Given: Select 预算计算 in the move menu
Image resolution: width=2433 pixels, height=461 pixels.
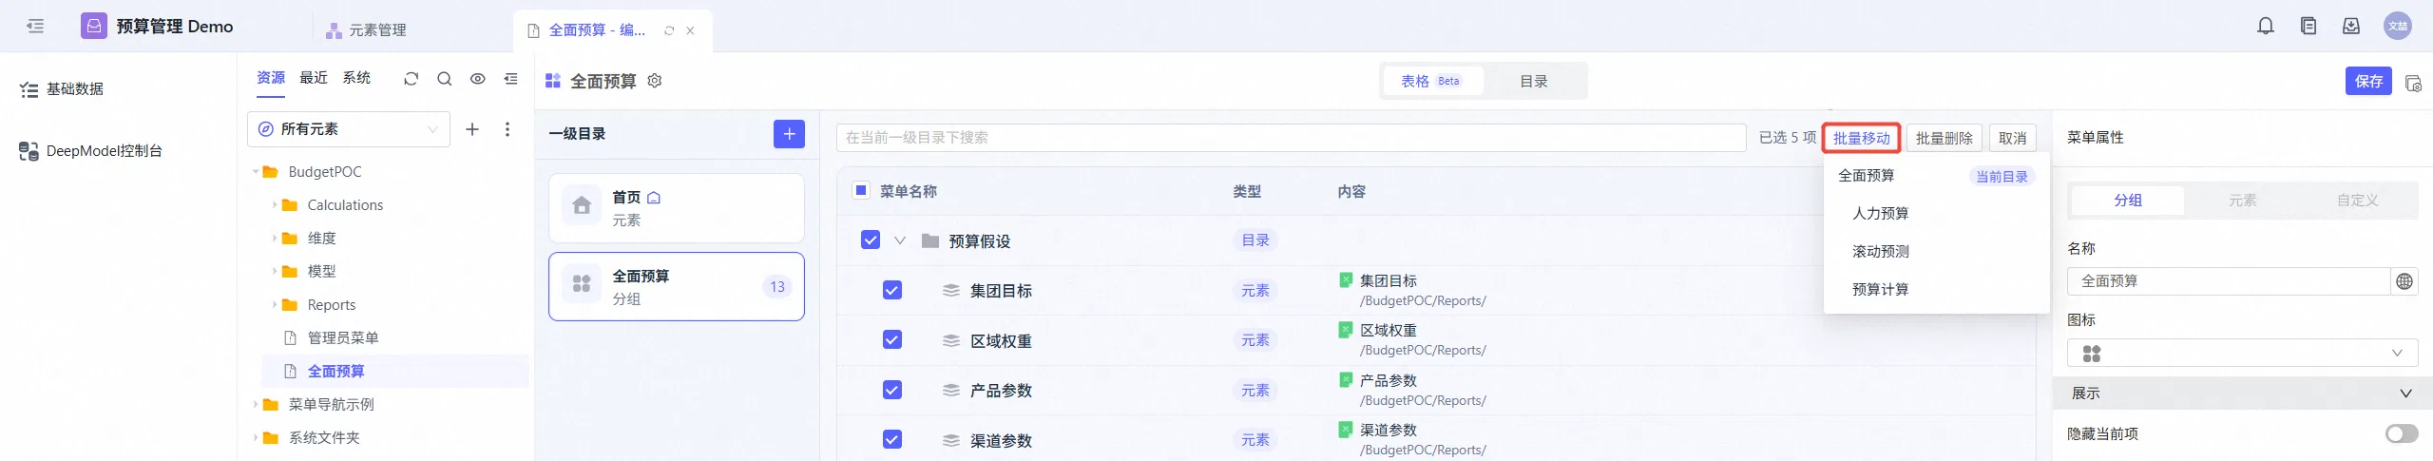Looking at the screenshot, I should click(1881, 289).
